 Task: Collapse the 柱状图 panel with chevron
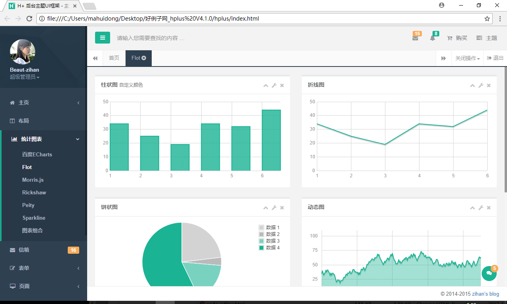(x=266, y=85)
